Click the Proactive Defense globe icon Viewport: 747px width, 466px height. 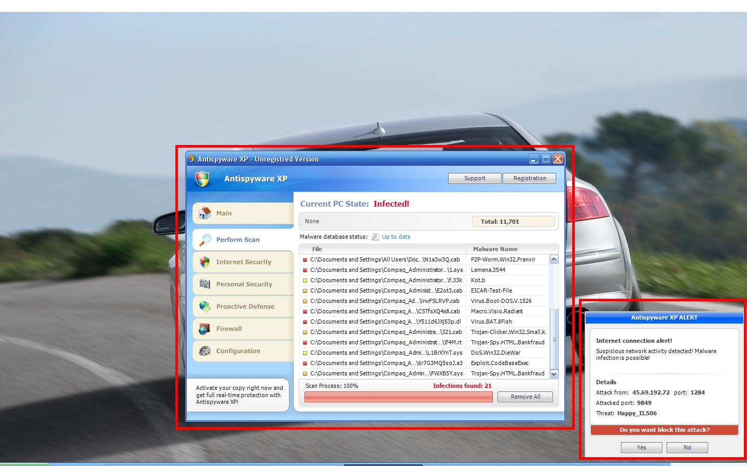pos(205,307)
